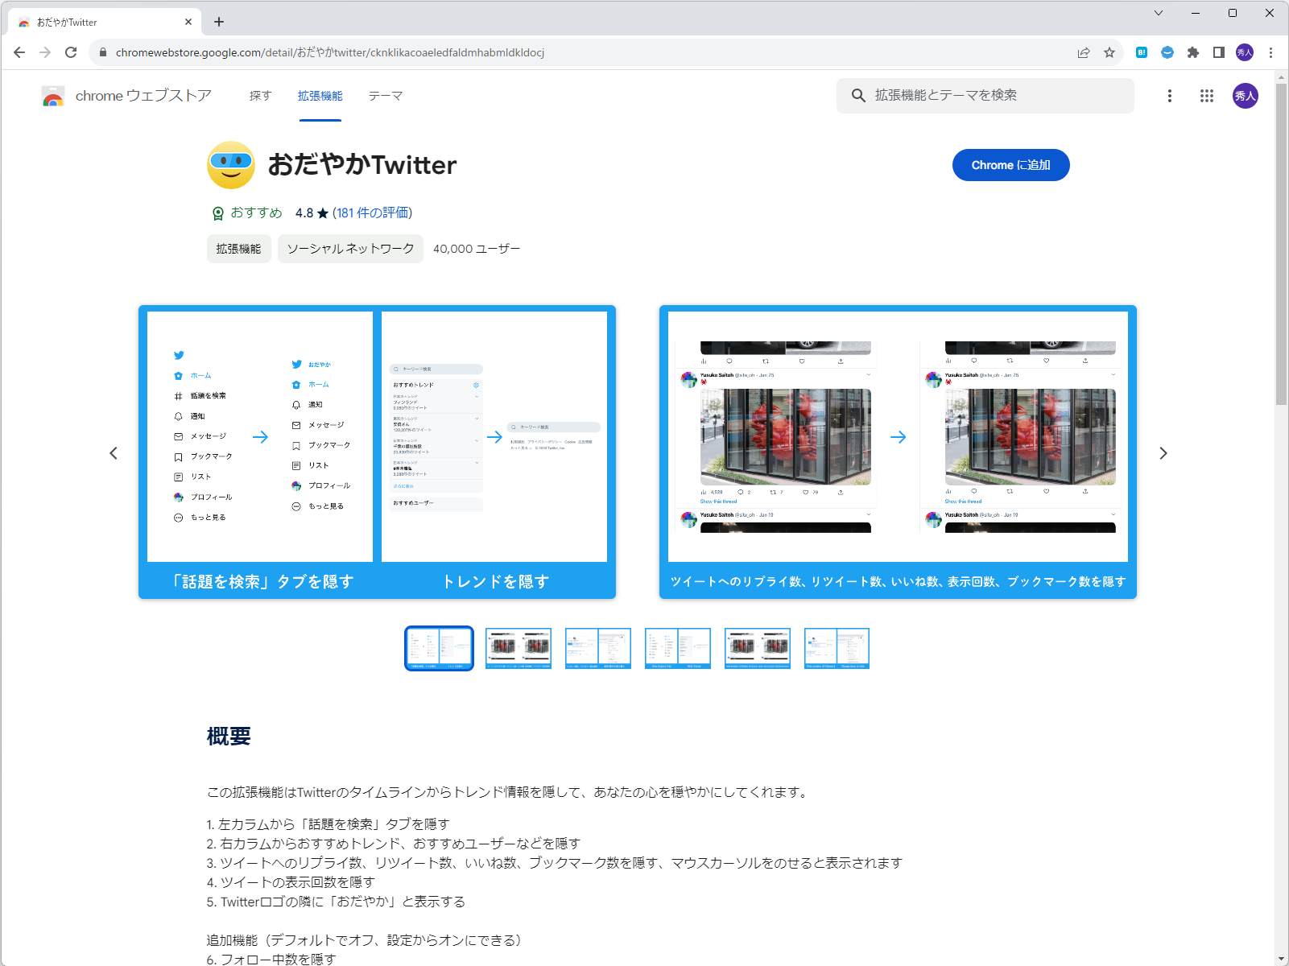The height and width of the screenshot is (966, 1289).
Task: Click the Chrome に追加 button
Action: [1010, 165]
